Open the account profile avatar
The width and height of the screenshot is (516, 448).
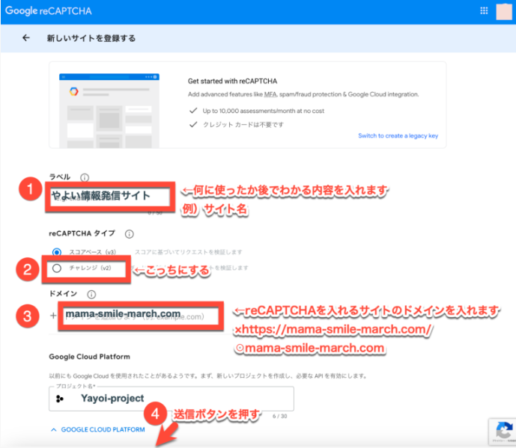tap(503, 11)
